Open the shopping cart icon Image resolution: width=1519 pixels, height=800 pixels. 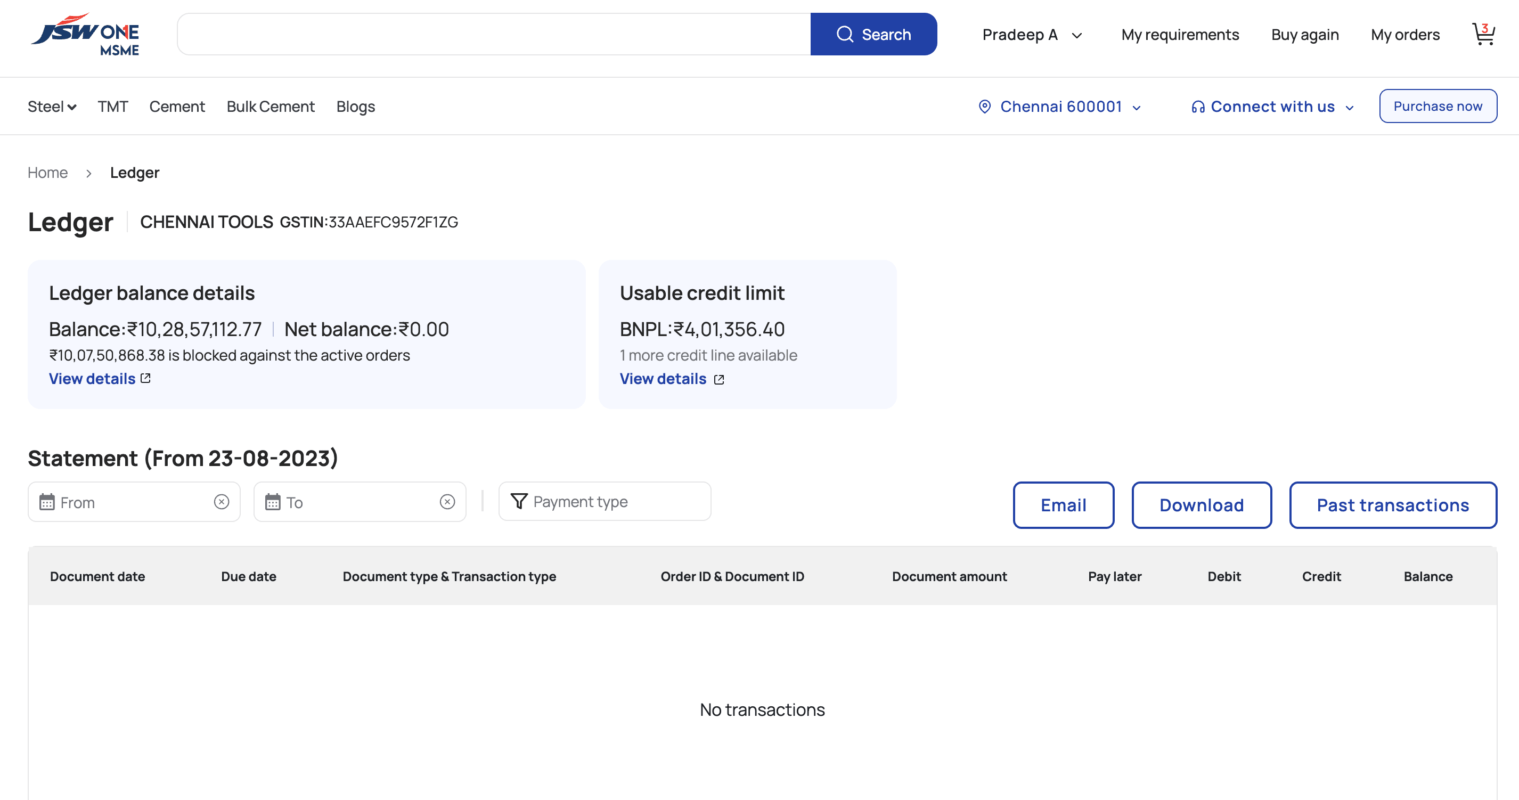tap(1483, 34)
